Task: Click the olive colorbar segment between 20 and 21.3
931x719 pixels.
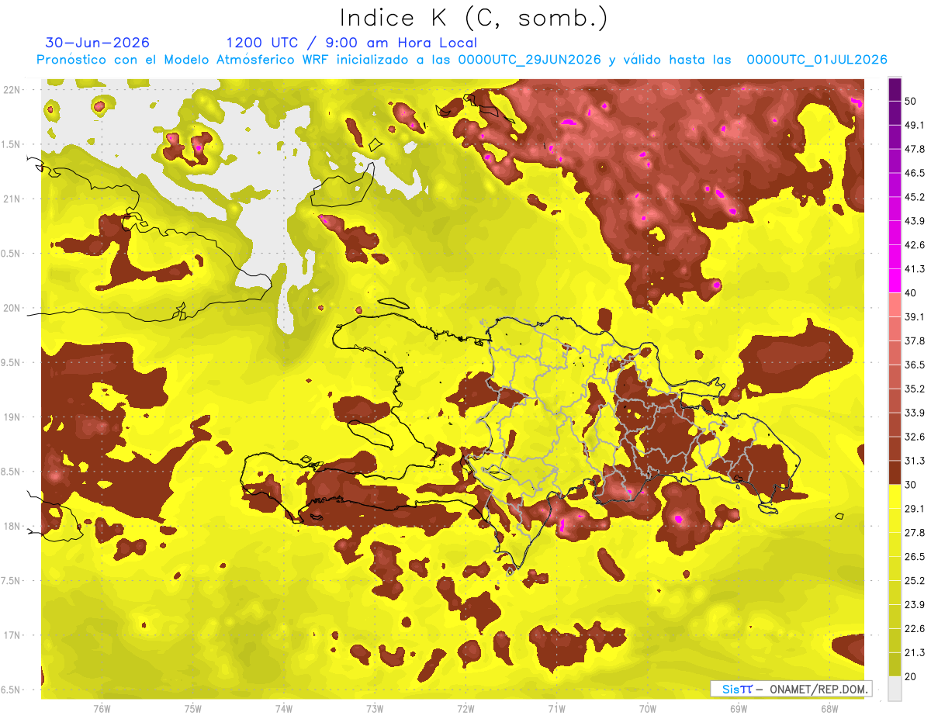Action: 895,664
